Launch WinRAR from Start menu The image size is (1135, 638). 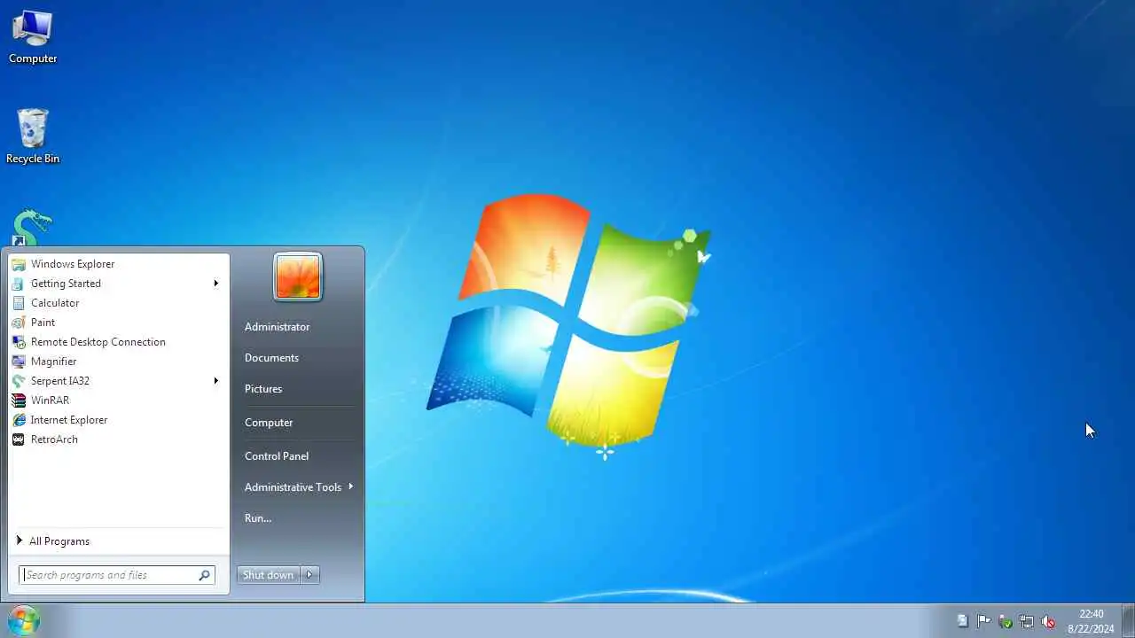(x=119, y=401)
